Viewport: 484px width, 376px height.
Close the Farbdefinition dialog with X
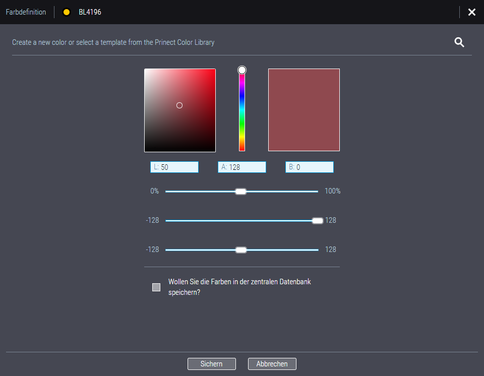coord(471,12)
